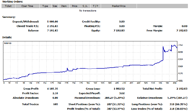
Task: Select the Total Net Profit value
Action: [182, 89]
